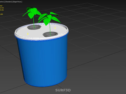This screenshot has width=126, height=94.
Task: Select the right green seedling leaves
Action: [49, 19]
